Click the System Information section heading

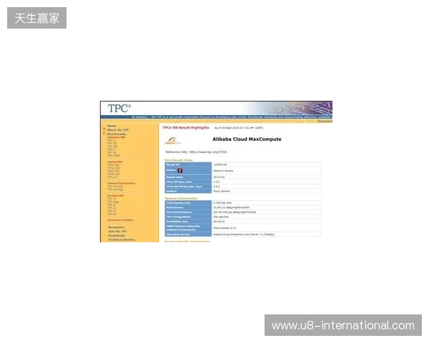tap(181, 199)
